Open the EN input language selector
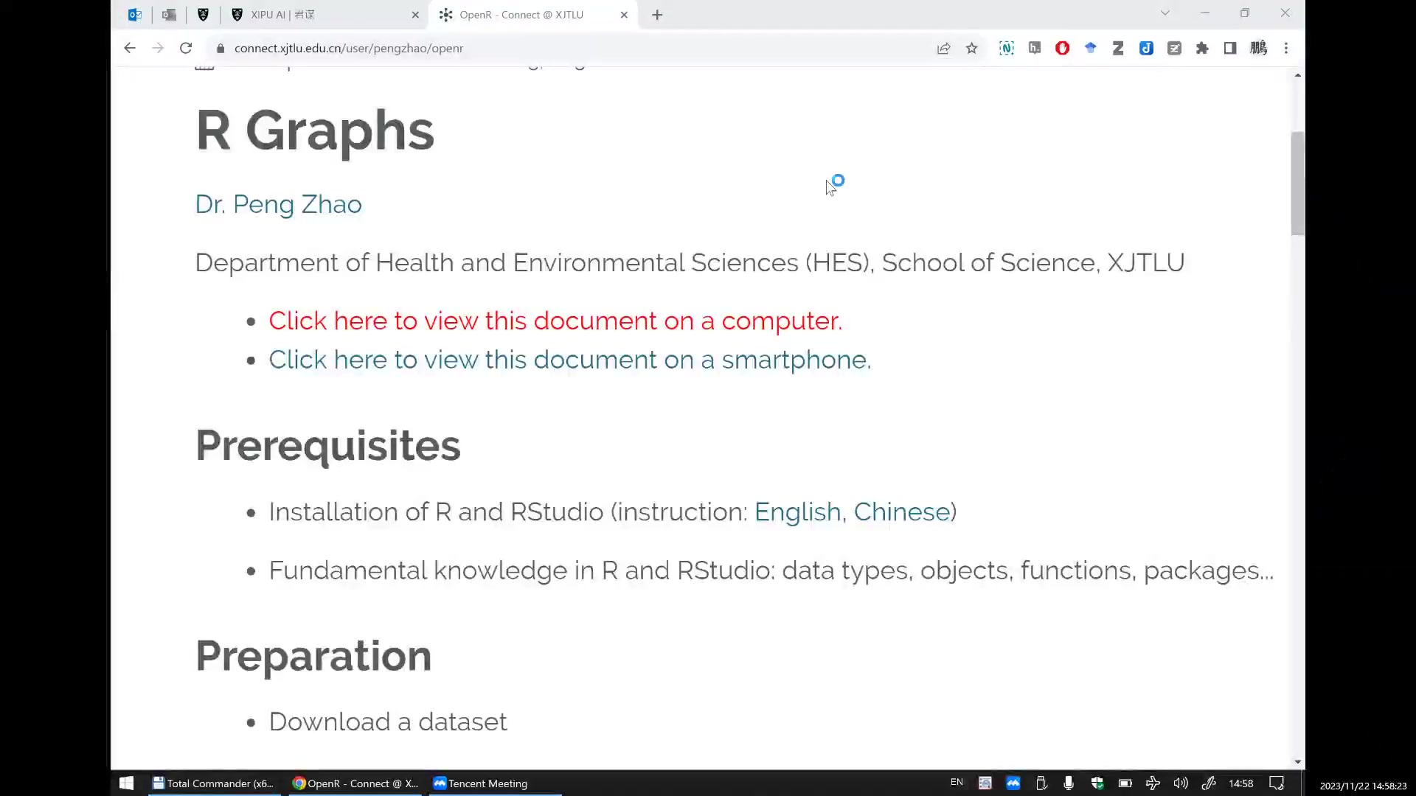Screen dimensions: 1416x796 coord(957,783)
